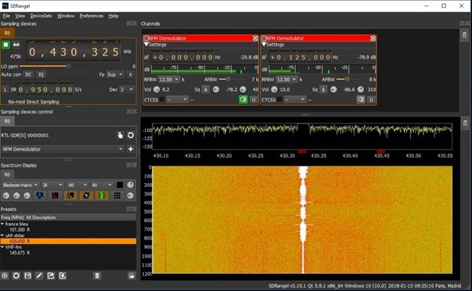Screen dimensions: 472x291
Task: Collapse the VHF-fm preset group
Action: (x=2, y=247)
